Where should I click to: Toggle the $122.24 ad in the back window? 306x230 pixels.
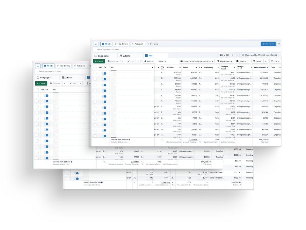pyautogui.click(x=76, y=179)
